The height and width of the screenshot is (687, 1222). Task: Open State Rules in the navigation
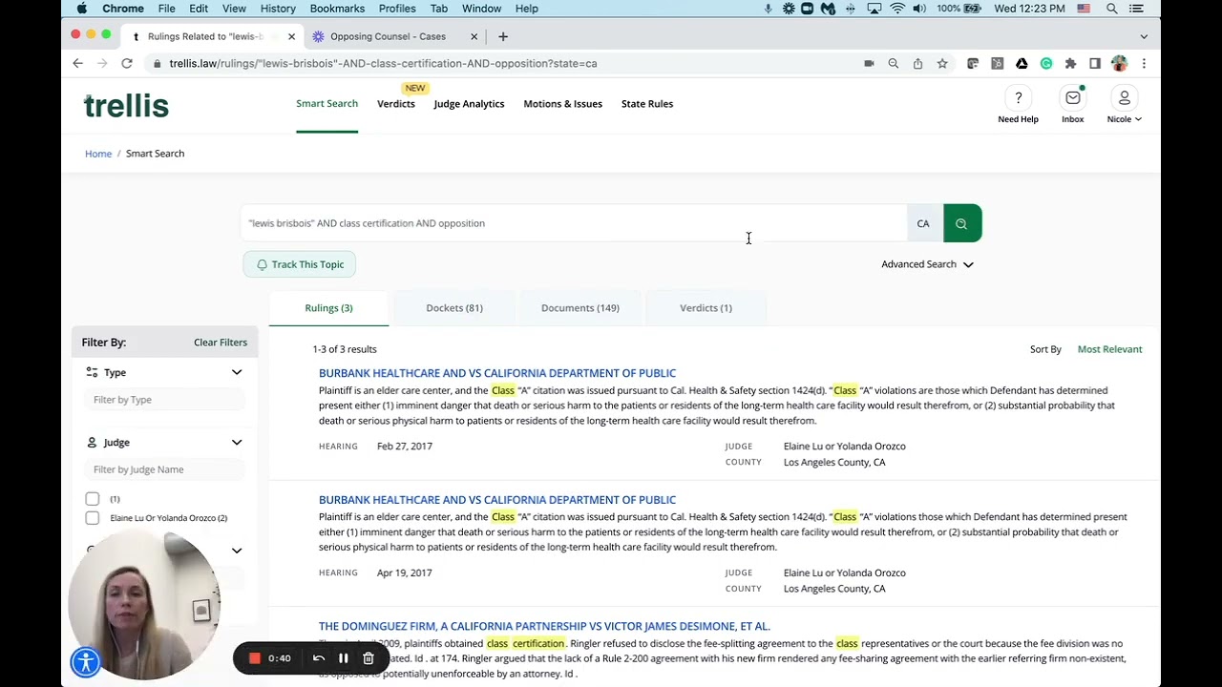tap(647, 104)
